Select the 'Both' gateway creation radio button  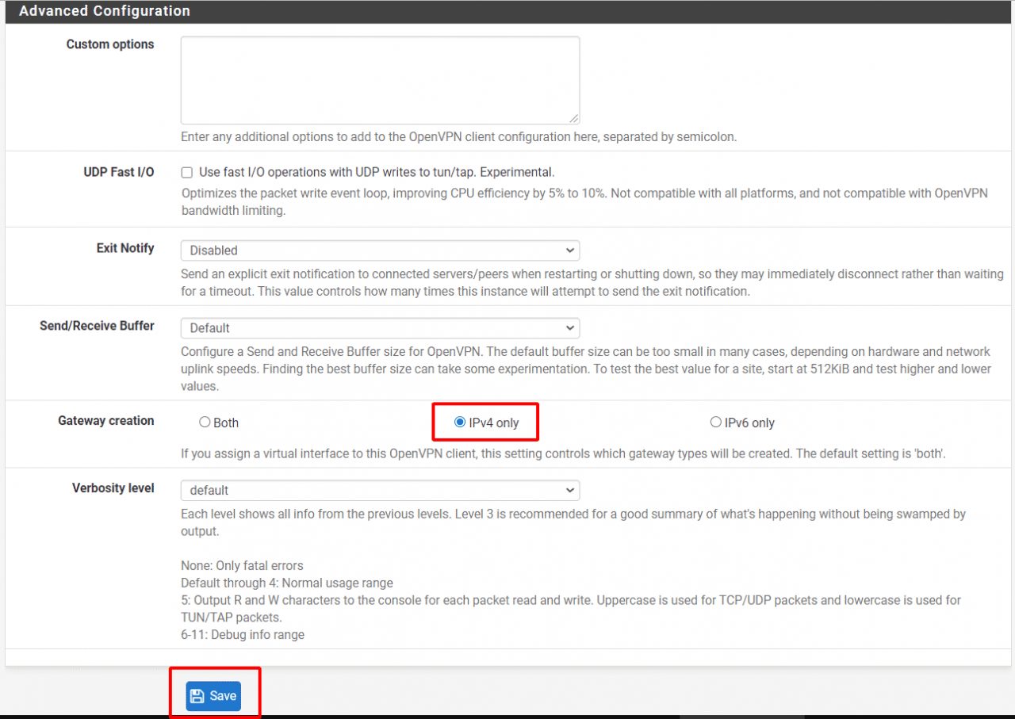coord(205,423)
